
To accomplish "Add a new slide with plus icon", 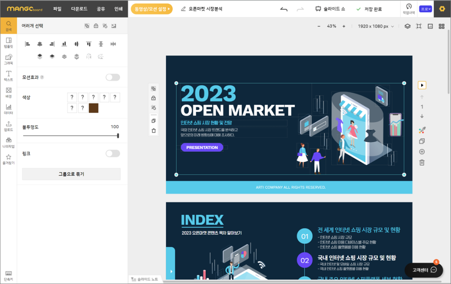I will (422, 152).
